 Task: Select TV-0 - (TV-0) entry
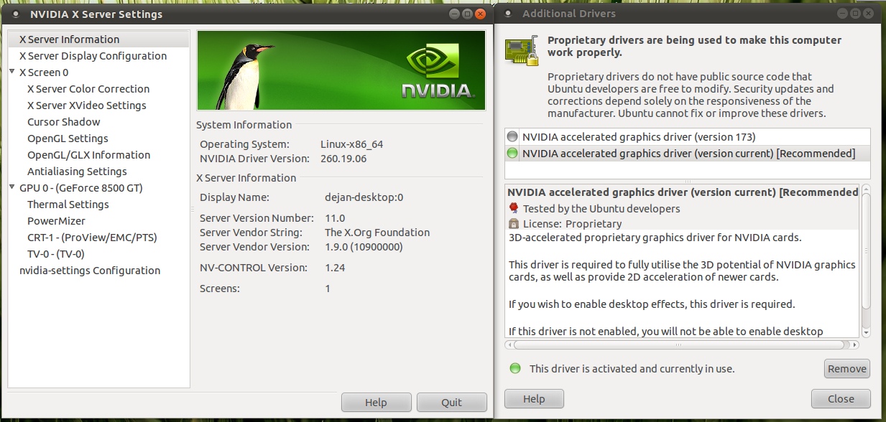pos(55,254)
